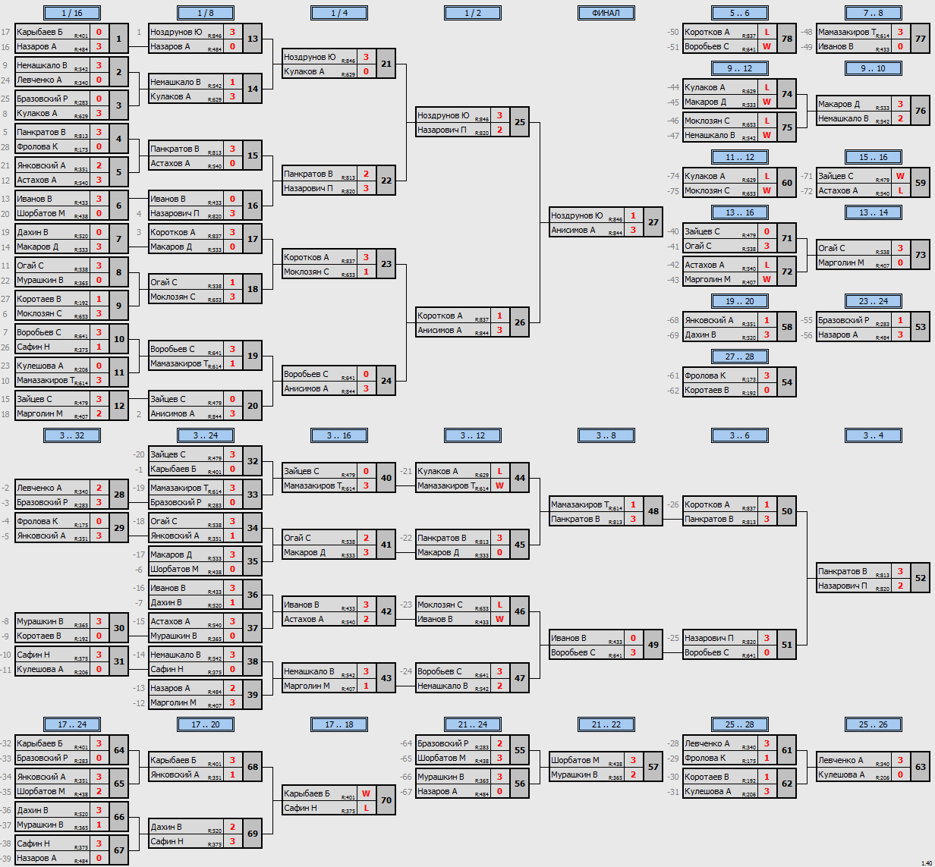Click Воробьев С in match 24

tap(306, 374)
